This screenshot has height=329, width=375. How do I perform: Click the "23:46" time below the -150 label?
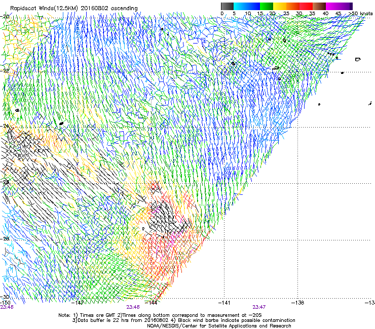point(7,307)
